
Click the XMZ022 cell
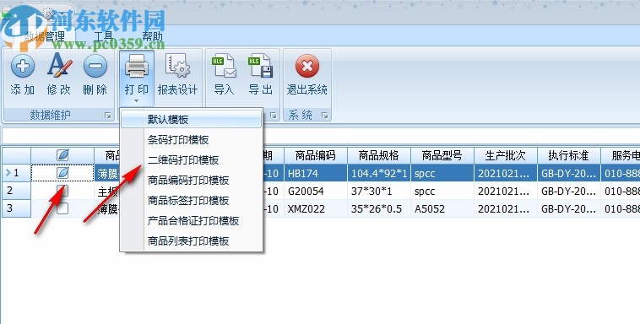[316, 208]
